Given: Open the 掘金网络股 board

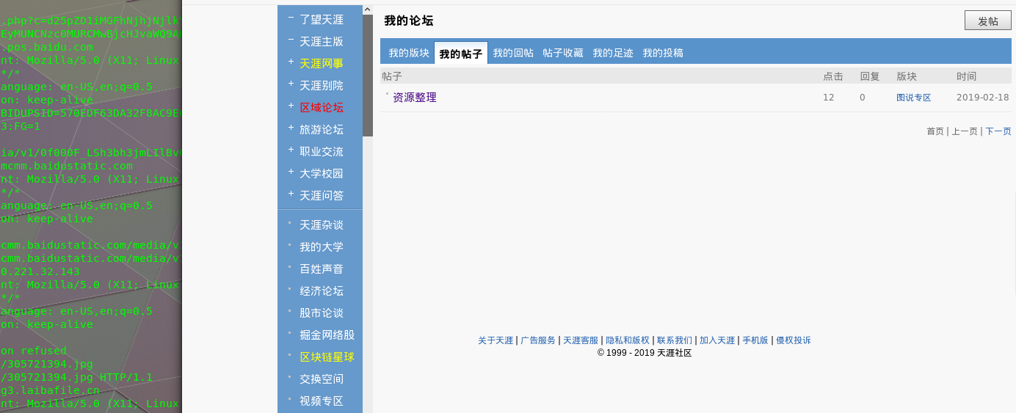Looking at the screenshot, I should click(327, 335).
